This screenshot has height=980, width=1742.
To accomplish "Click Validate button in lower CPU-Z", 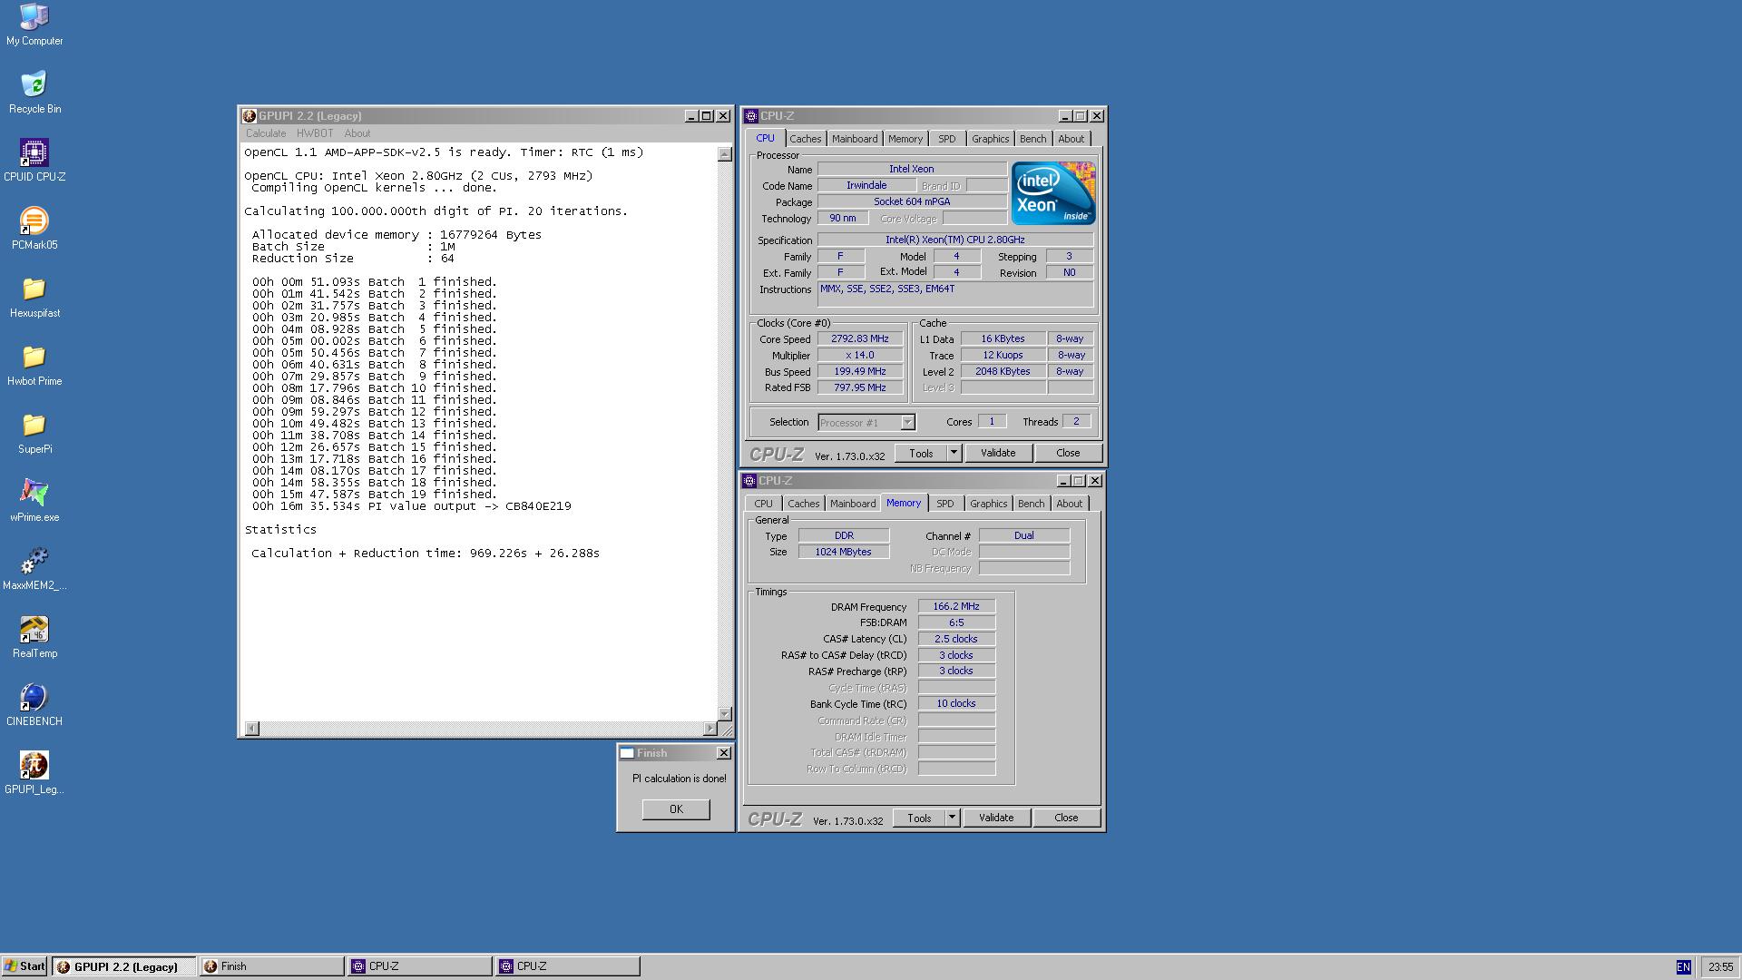I will pyautogui.click(x=996, y=818).
